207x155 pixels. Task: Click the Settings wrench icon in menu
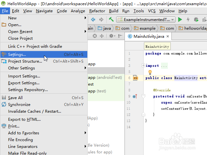click(4, 54)
